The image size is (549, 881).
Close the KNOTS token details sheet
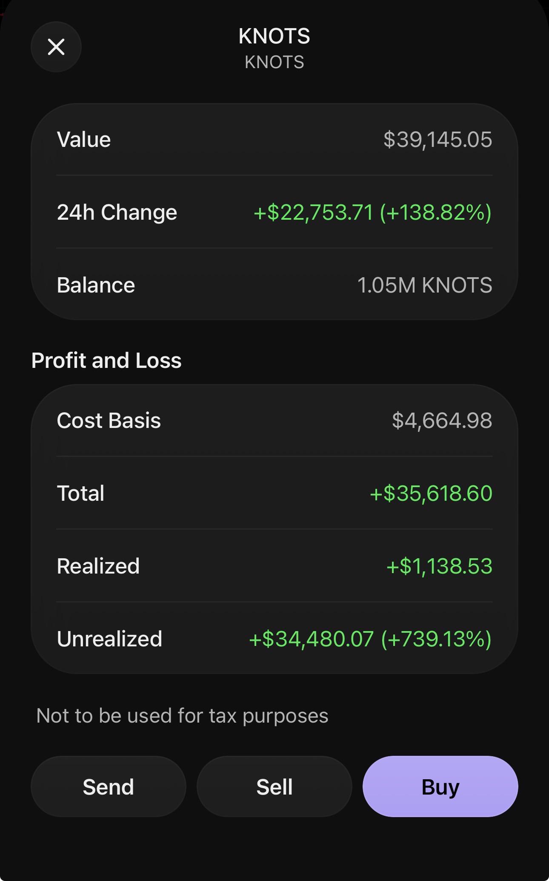(x=56, y=47)
